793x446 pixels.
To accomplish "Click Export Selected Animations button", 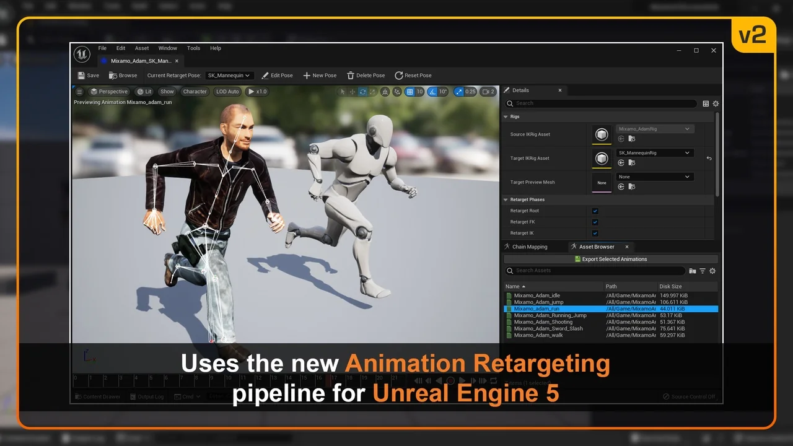I will click(x=610, y=260).
